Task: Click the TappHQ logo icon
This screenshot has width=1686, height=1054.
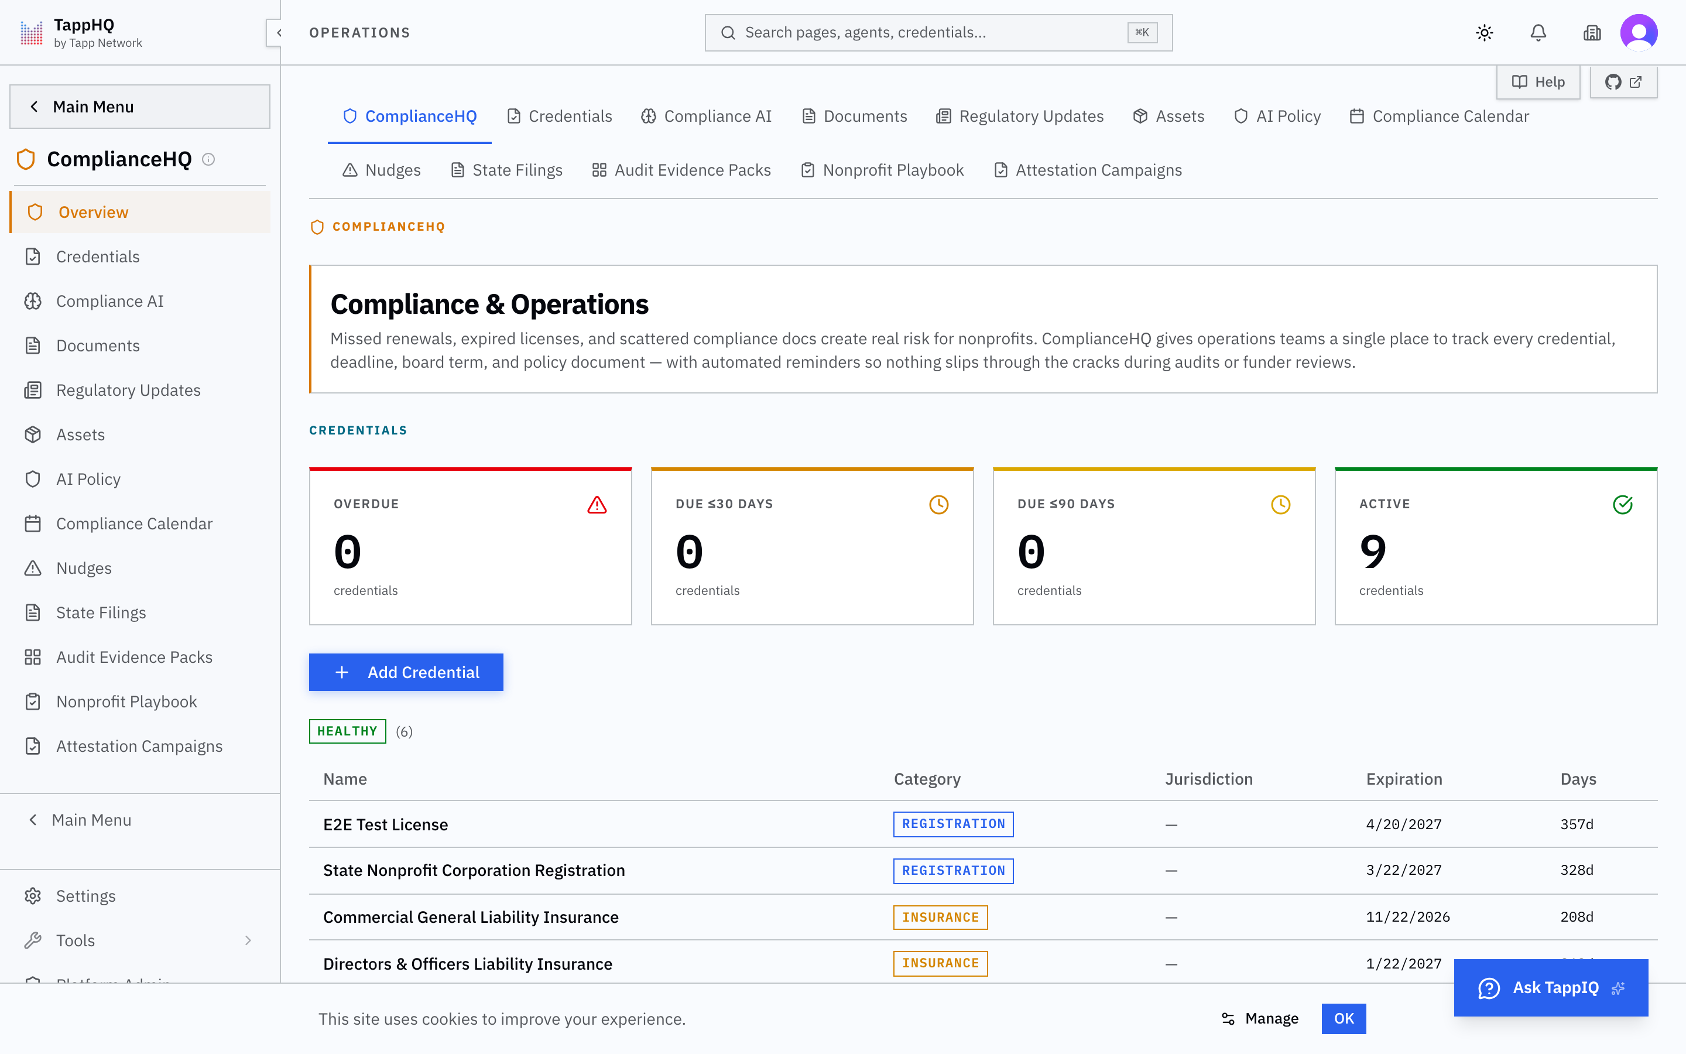Action: [x=32, y=32]
